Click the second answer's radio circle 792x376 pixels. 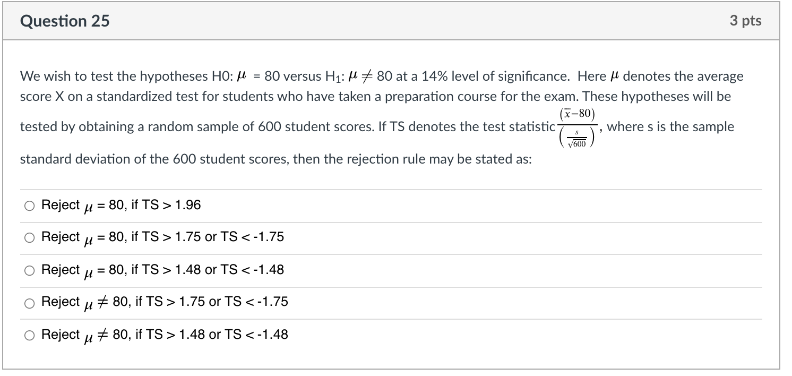coord(30,237)
